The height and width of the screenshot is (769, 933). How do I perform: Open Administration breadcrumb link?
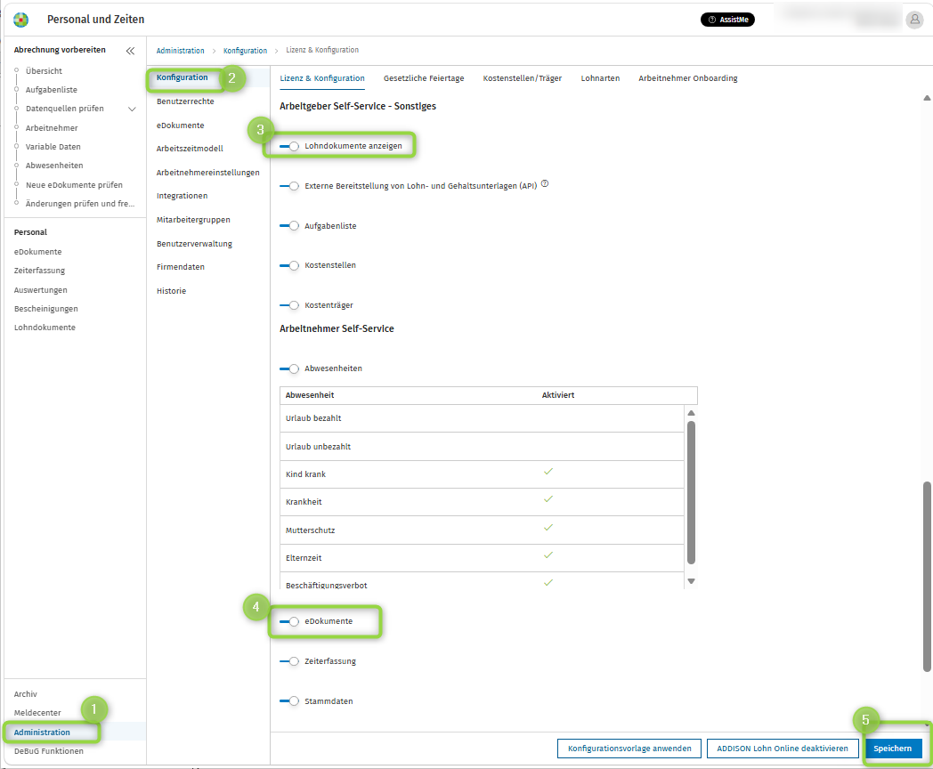181,51
